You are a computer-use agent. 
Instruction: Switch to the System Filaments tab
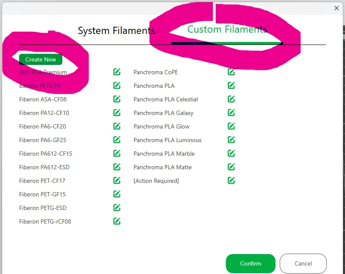click(x=117, y=31)
